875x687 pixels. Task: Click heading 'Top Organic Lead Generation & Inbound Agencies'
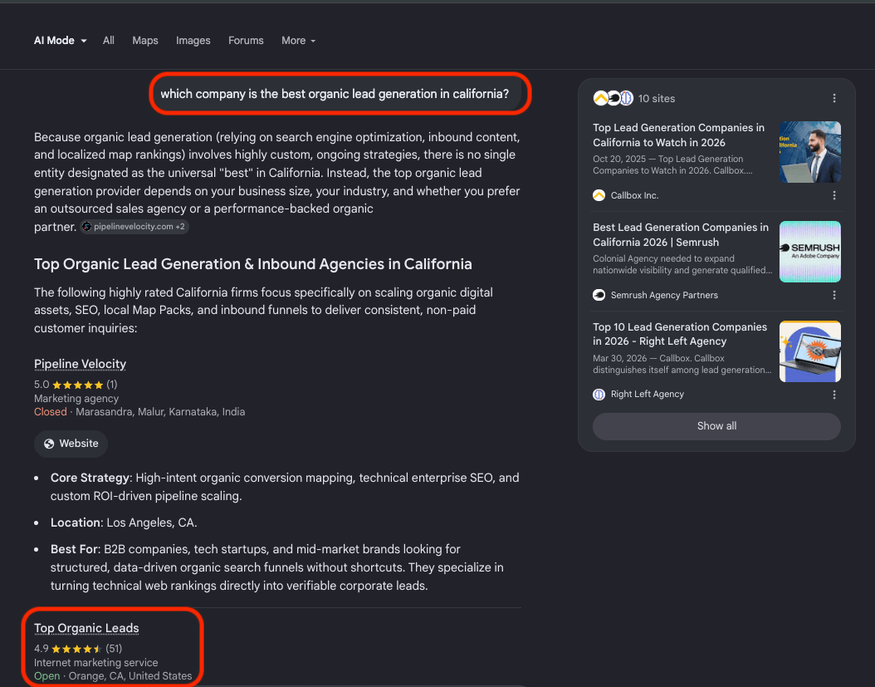[x=253, y=264]
